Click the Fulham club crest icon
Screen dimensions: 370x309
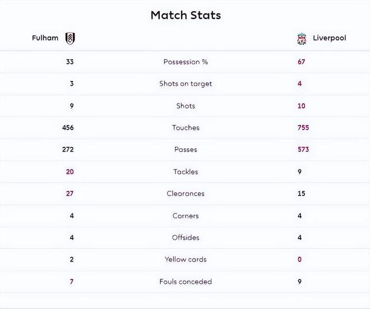[70, 39]
